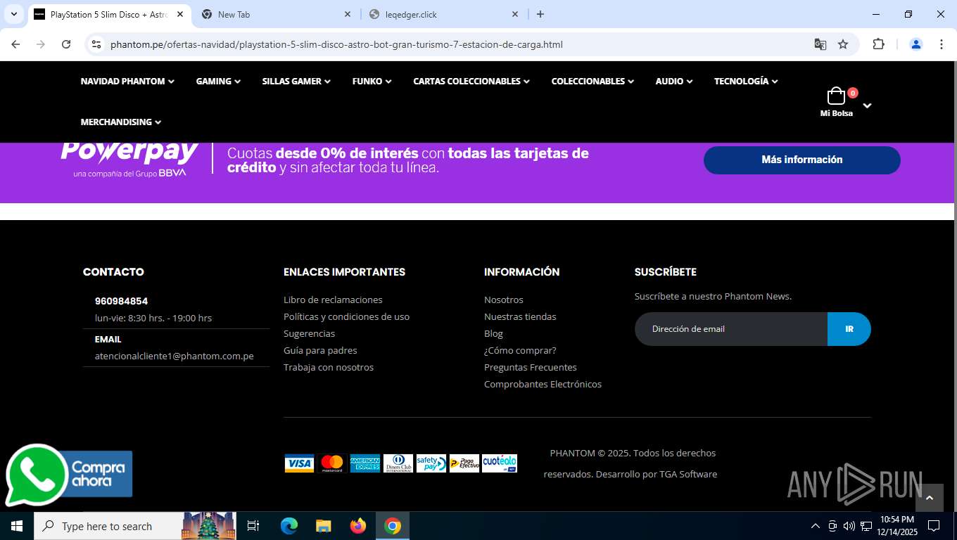Expand the chevron next to Mi Bolsa
The image size is (957, 540).
pyautogui.click(x=867, y=105)
